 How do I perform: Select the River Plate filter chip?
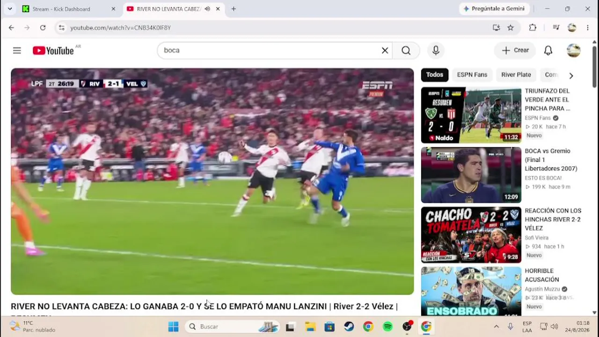[516, 75]
